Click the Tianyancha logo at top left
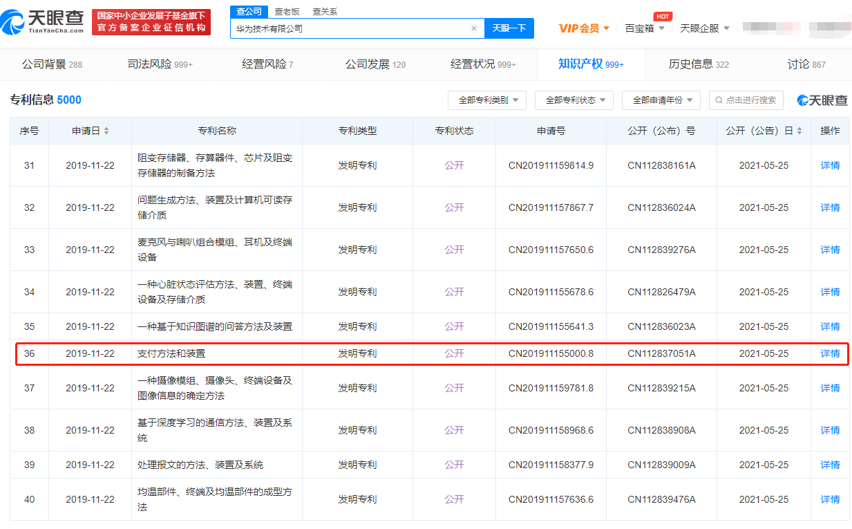The image size is (852, 529). coord(44,22)
